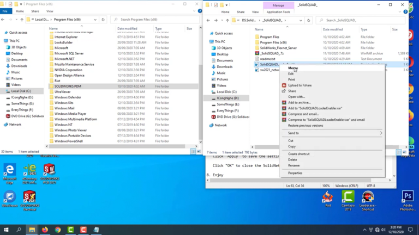Open Camtasia 2019 desktop shortcut
Viewport: 419px width, 235px height.
tap(348, 200)
